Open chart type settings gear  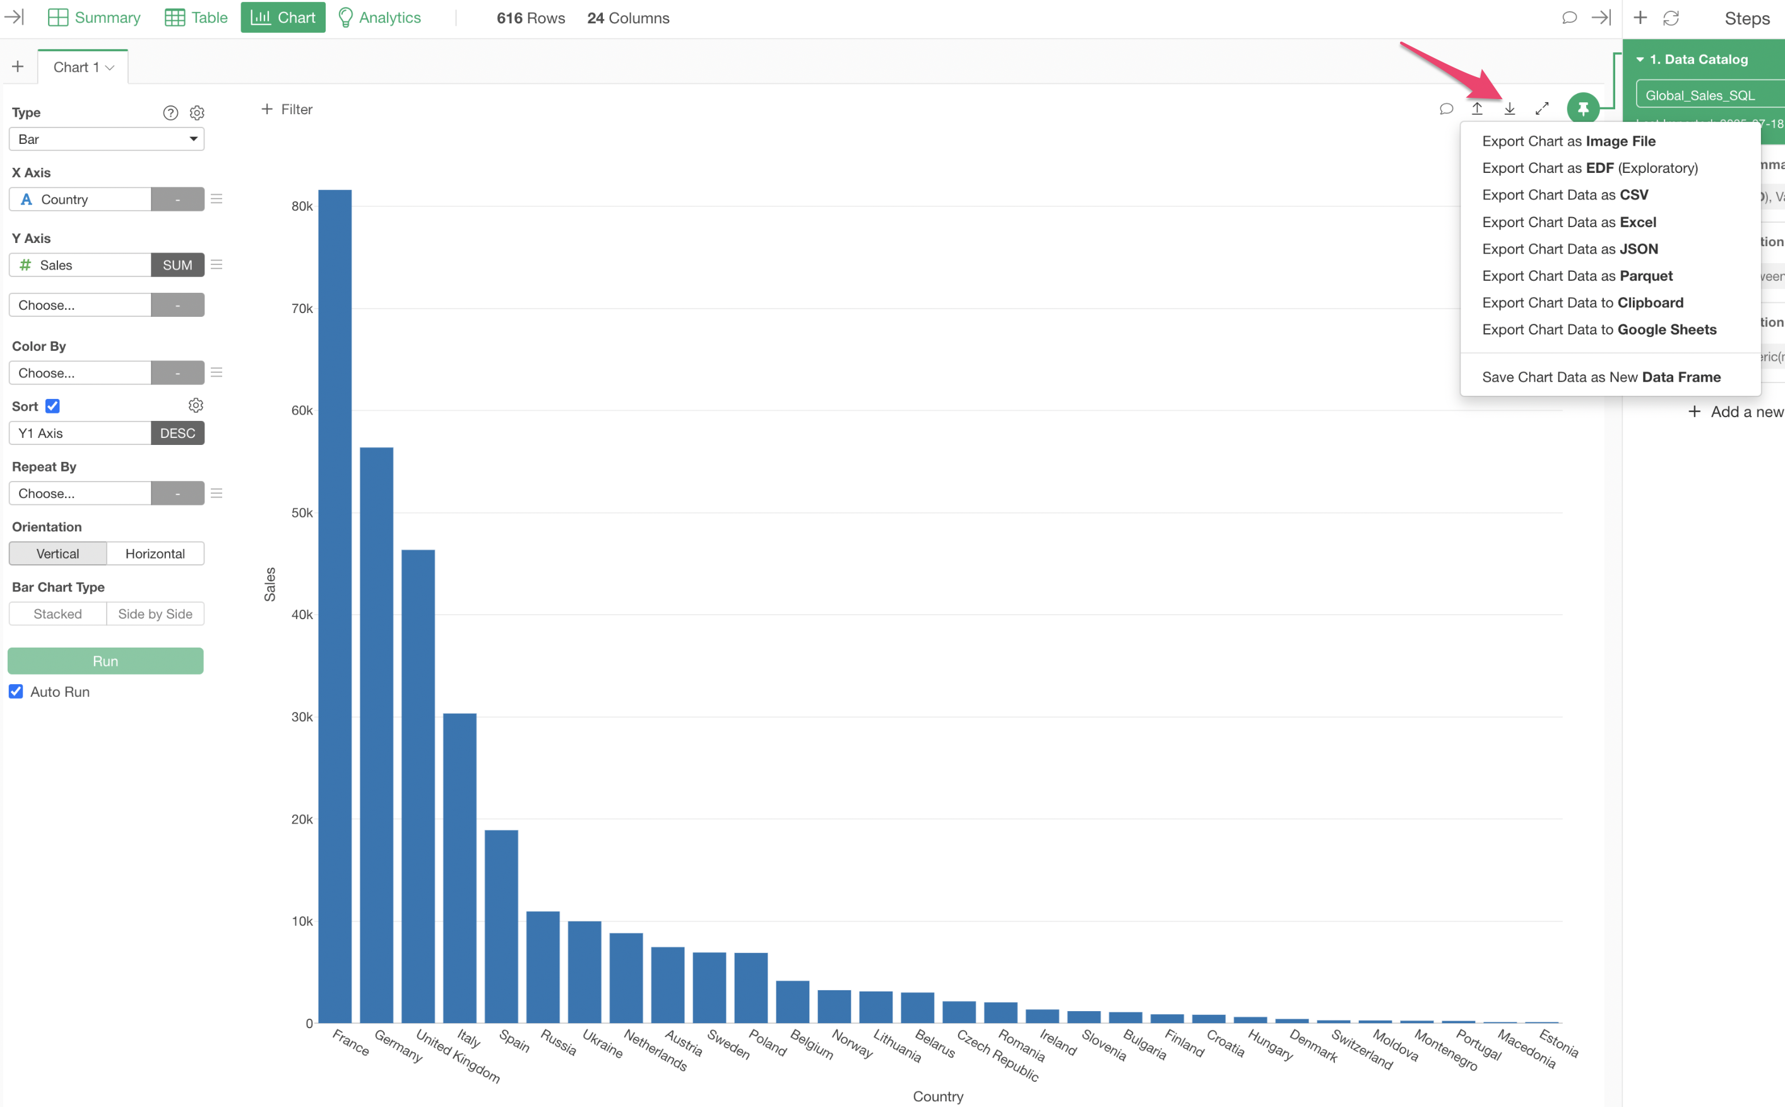click(197, 113)
